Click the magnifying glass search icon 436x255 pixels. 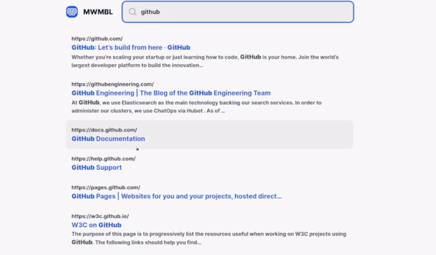133,11
